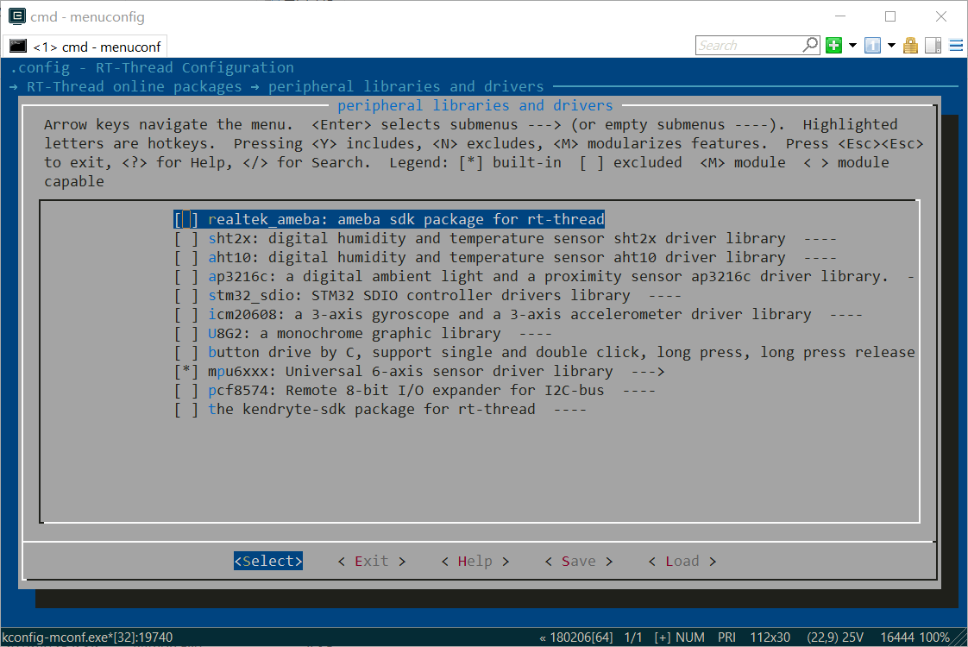
Task: Open the dropdown arrow beside the green plus
Action: [x=852, y=45]
